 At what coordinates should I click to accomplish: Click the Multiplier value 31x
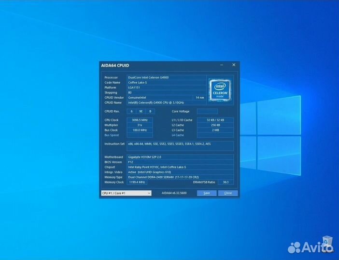pos(140,125)
